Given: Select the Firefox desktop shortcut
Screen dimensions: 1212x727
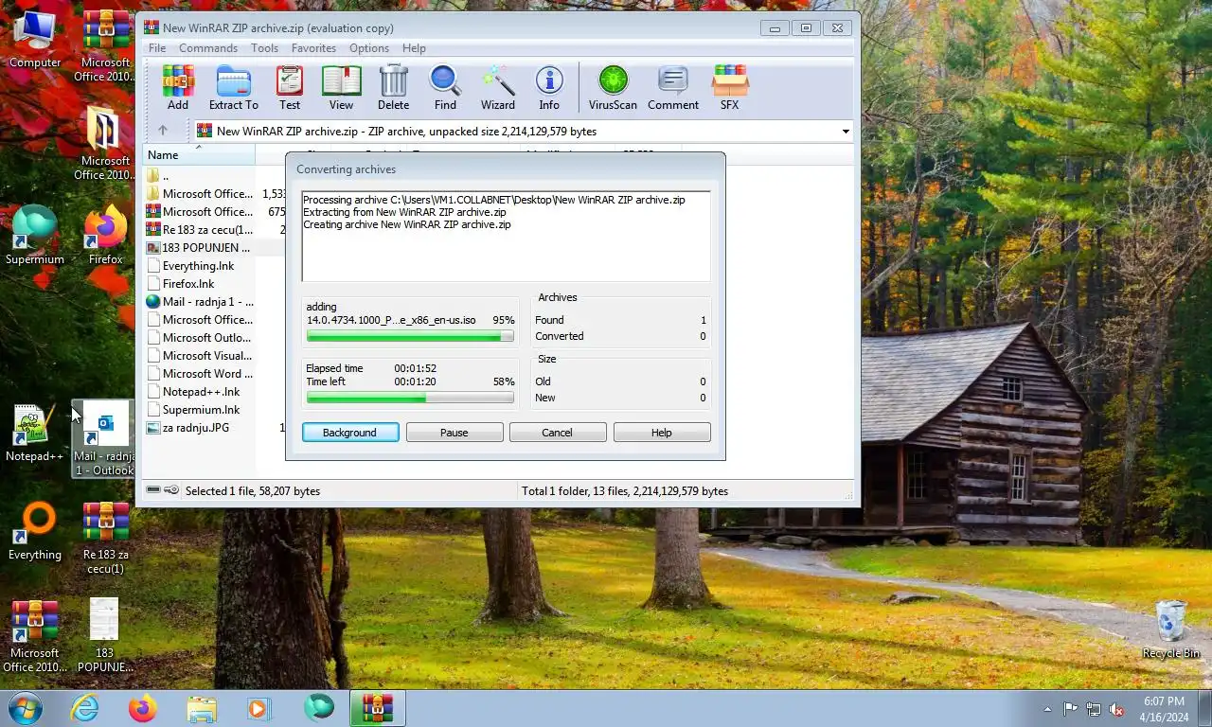Looking at the screenshot, I should pyautogui.click(x=105, y=236).
